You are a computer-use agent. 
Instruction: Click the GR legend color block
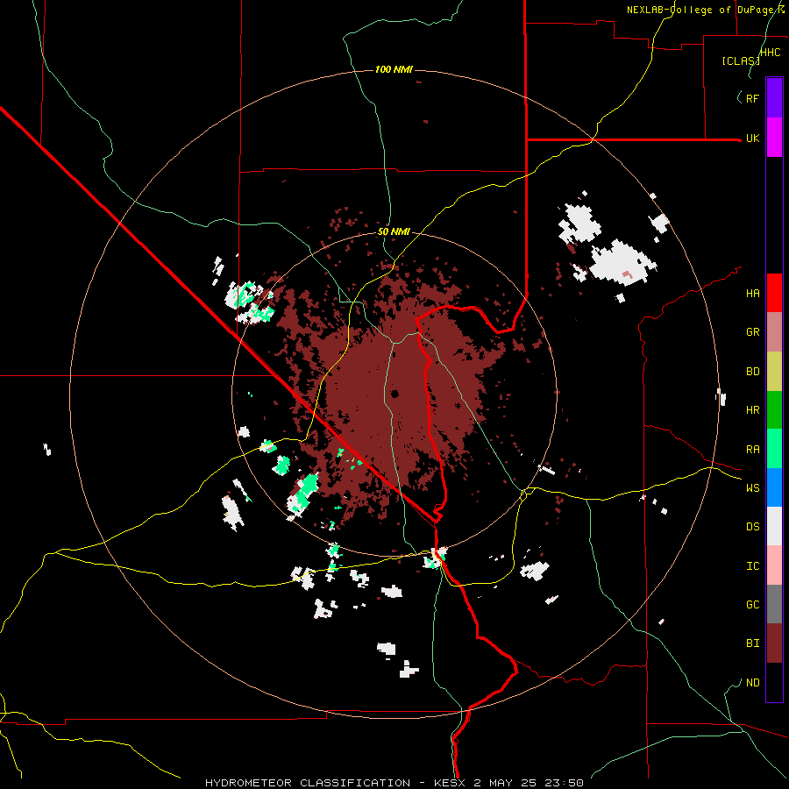pos(774,332)
